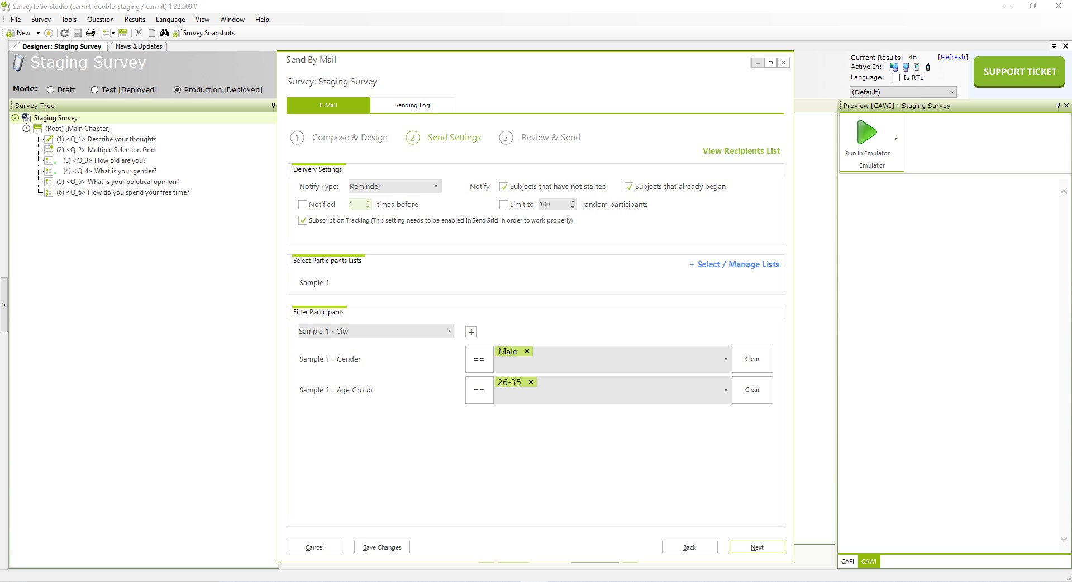
Task: Click the Next button
Action: pos(757,547)
